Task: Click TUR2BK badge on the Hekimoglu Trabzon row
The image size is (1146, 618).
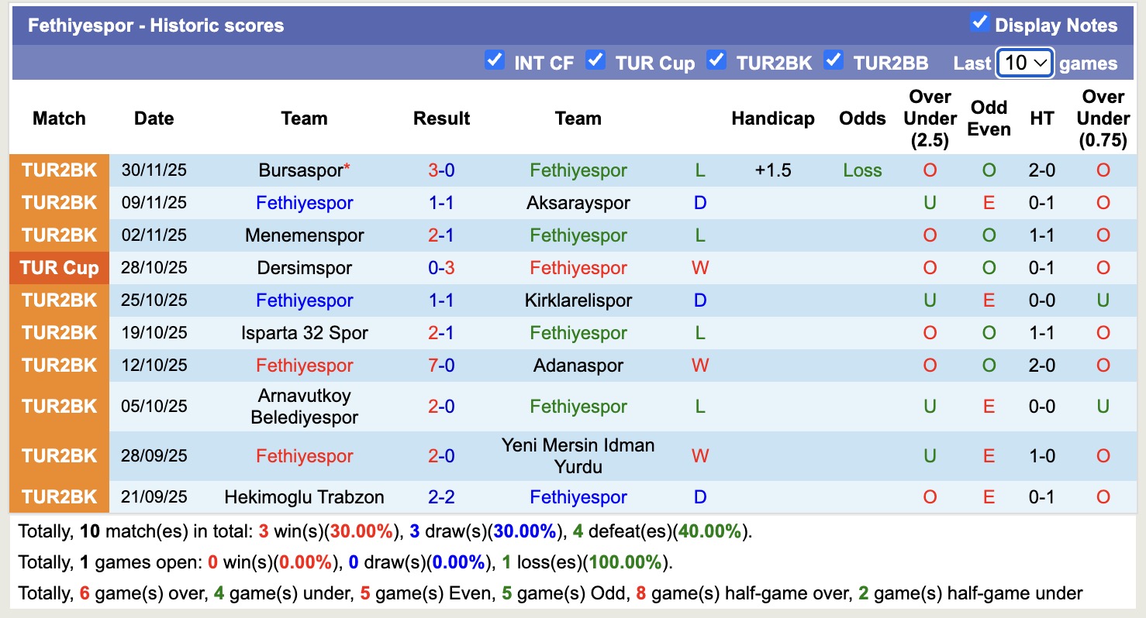Action: (x=58, y=496)
